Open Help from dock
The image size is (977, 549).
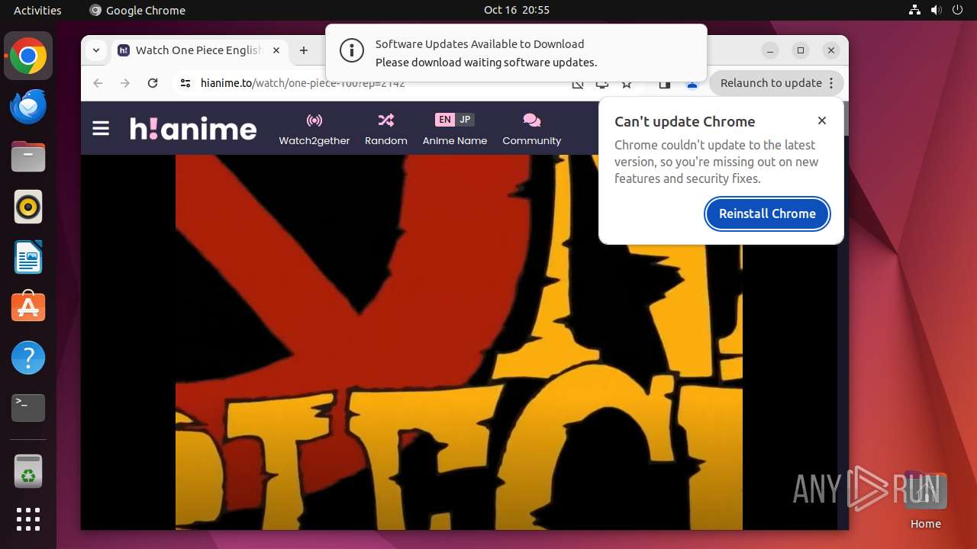28,358
